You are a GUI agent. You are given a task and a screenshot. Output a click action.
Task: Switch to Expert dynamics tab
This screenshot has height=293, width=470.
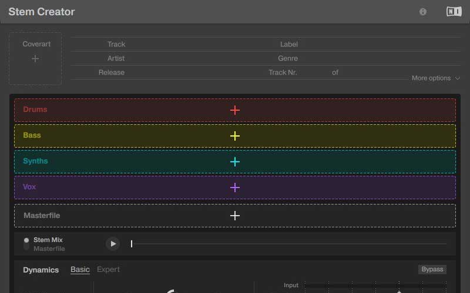coord(108,270)
